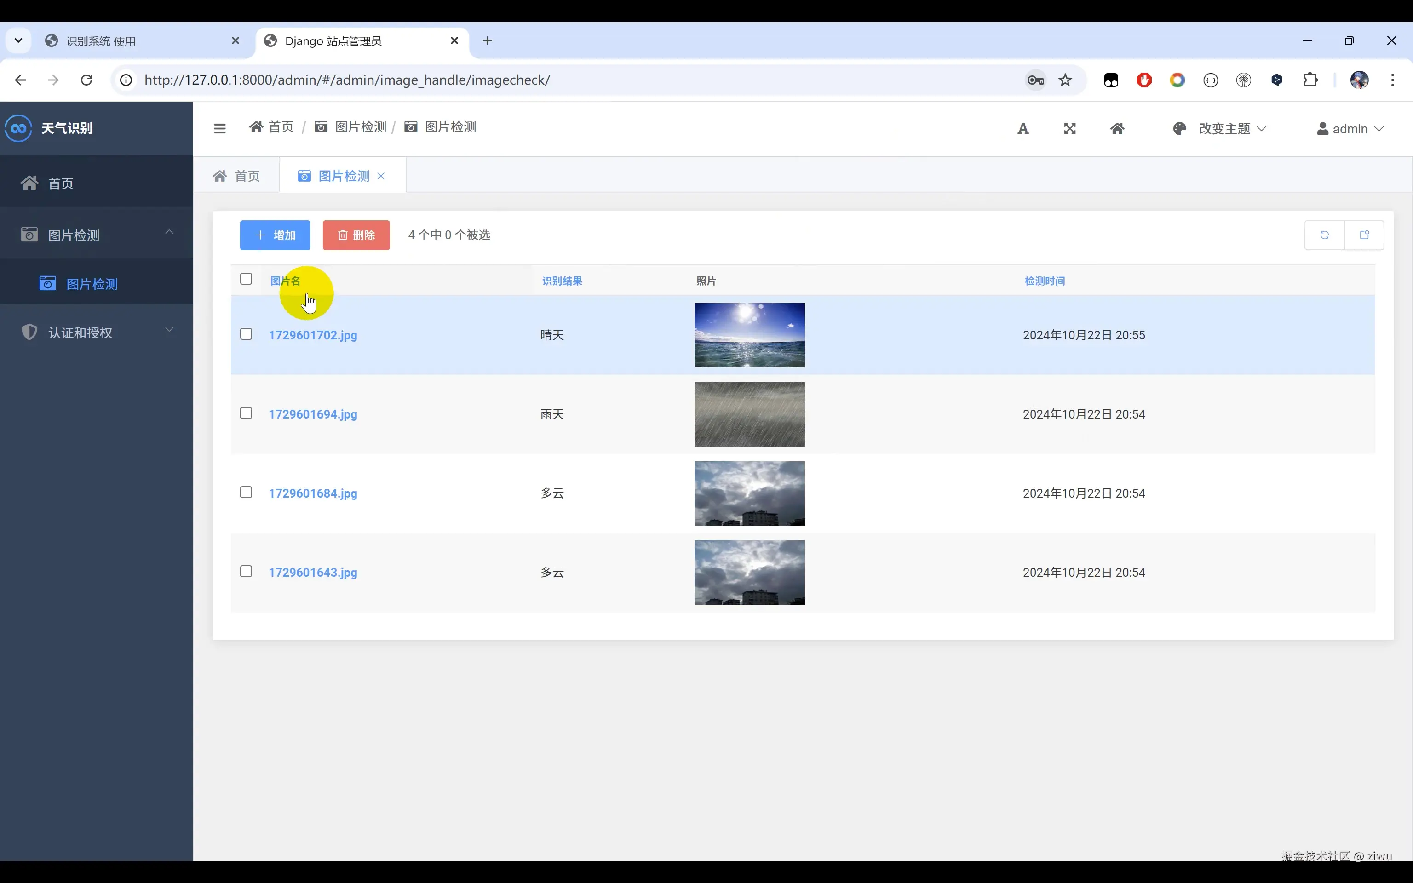
Task: Reload the page using the browser refresh icon
Action: 86,80
